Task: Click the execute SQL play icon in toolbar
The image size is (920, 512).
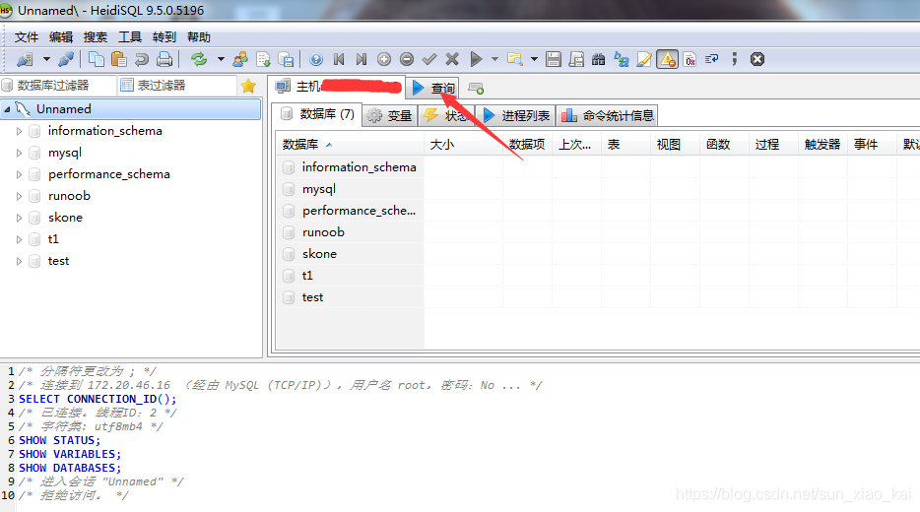Action: click(476, 59)
